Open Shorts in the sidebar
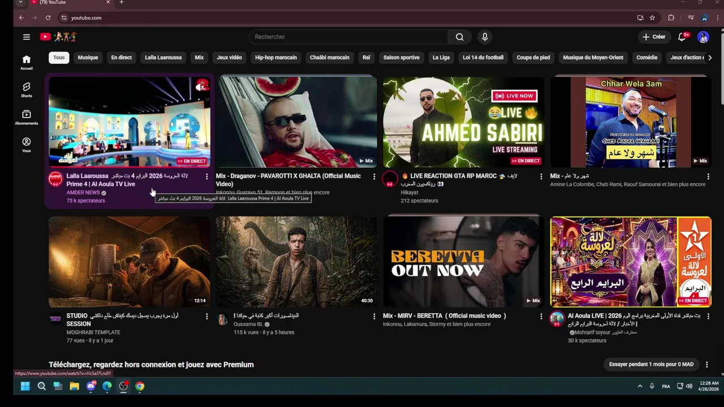Image resolution: width=724 pixels, height=407 pixels. pos(26,90)
